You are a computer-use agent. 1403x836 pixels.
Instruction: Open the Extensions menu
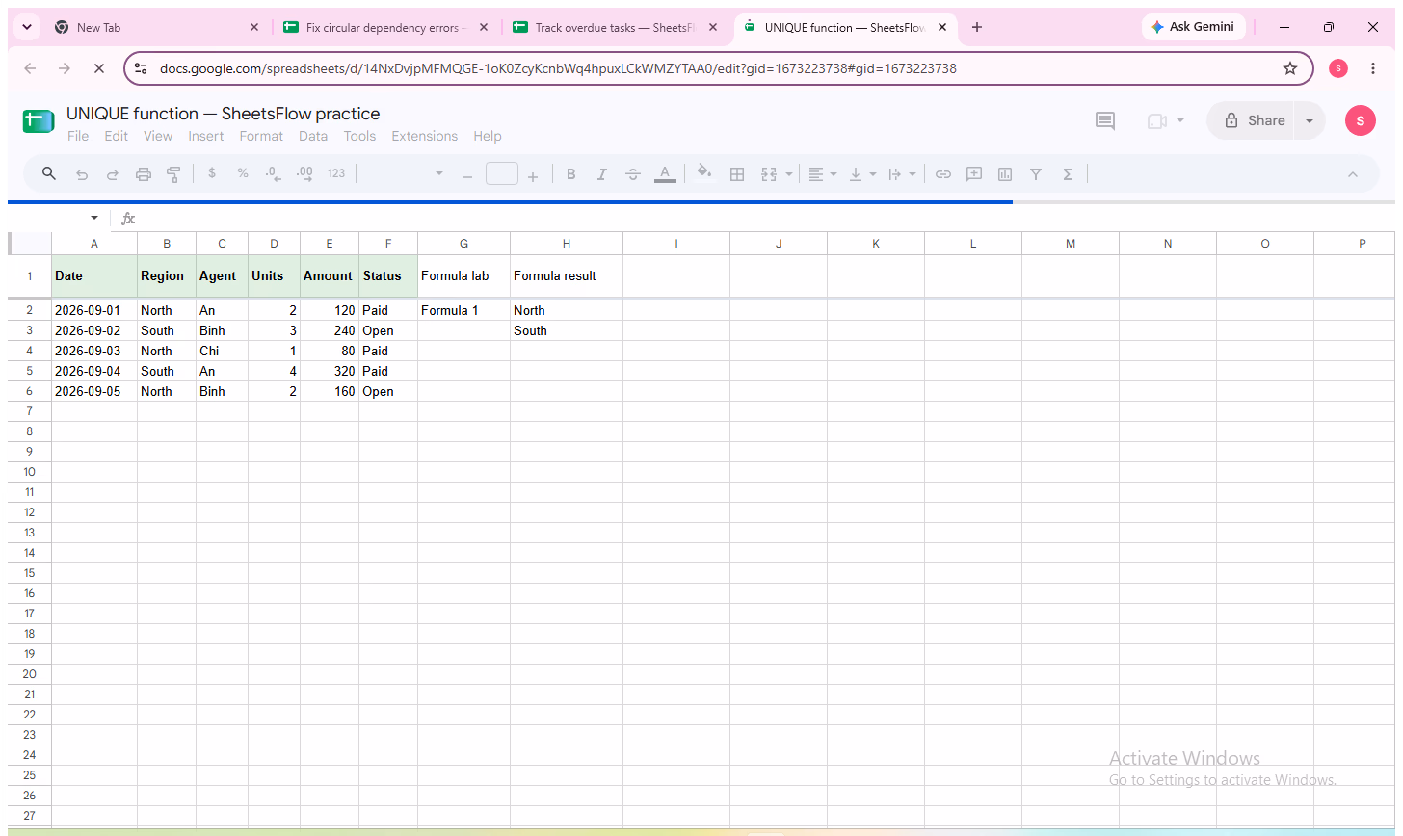pos(425,136)
